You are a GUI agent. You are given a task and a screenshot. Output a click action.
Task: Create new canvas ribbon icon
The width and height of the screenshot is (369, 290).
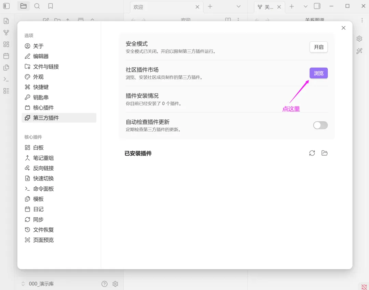coord(6,44)
